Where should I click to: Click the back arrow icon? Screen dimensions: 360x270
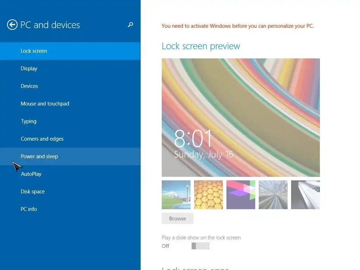pos(12,25)
